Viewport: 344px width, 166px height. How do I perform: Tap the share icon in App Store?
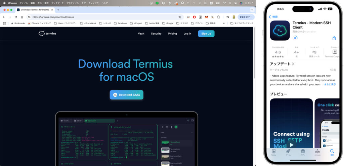[334, 38]
